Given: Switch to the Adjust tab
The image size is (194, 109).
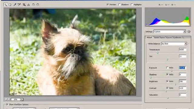Looking at the screenshot, I should point(149,37).
